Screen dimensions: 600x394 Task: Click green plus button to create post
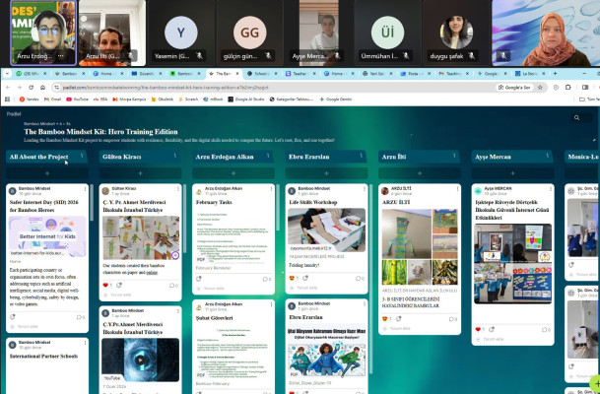point(595,384)
